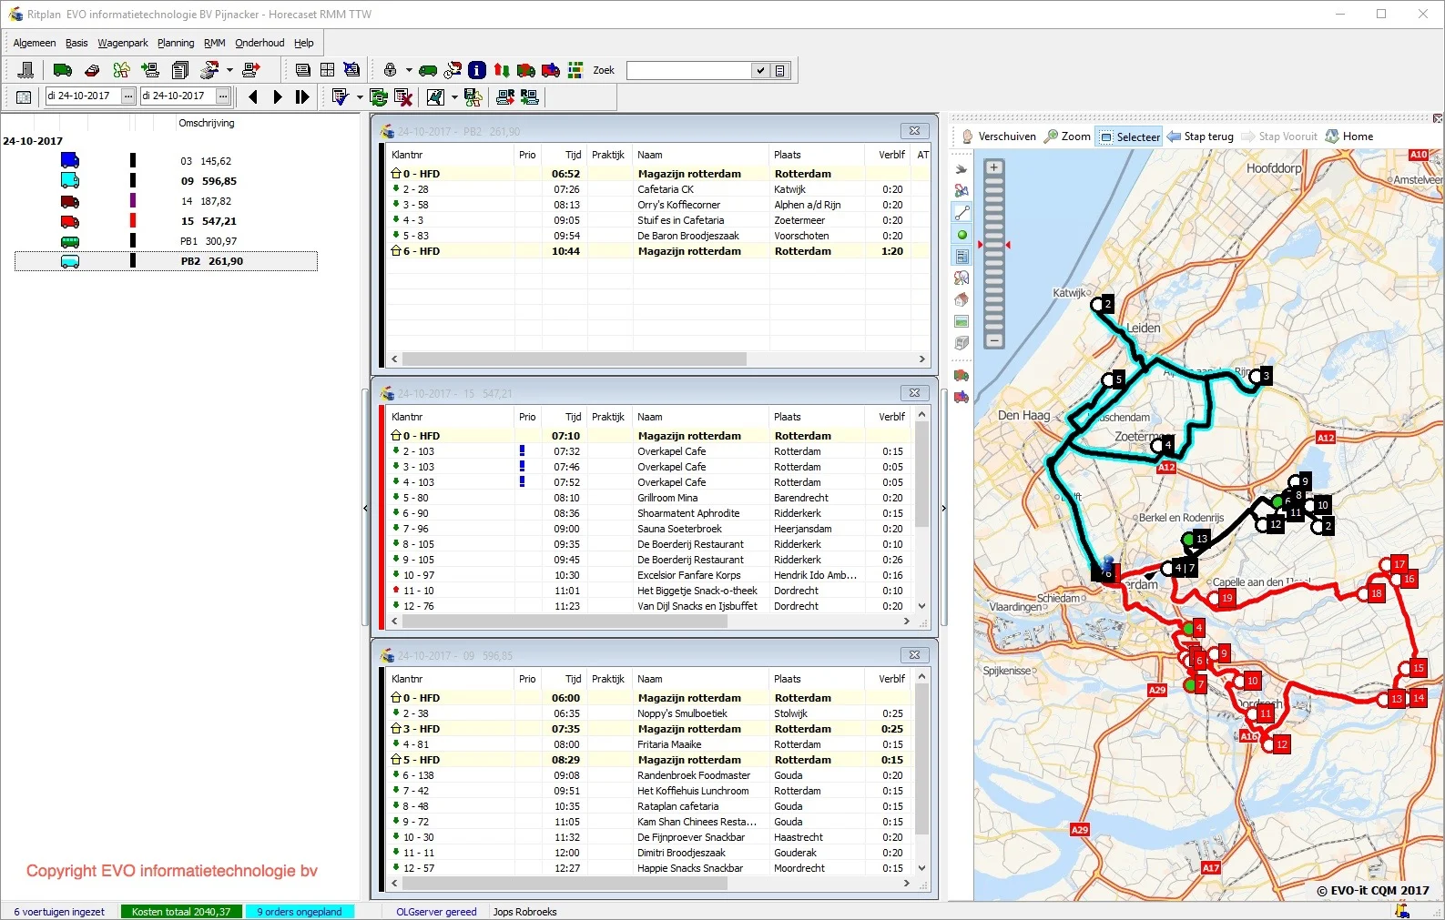The image size is (1445, 920).
Task: Toggle the Selecteer map mode
Action: pyautogui.click(x=1130, y=136)
